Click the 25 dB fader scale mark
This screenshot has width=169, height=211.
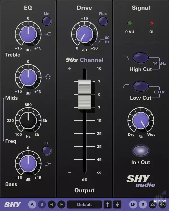tap(99, 133)
